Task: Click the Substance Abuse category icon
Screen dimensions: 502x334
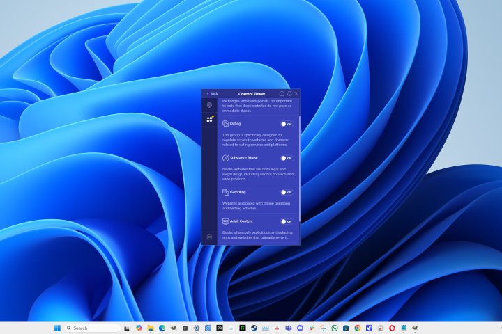Action: click(226, 158)
